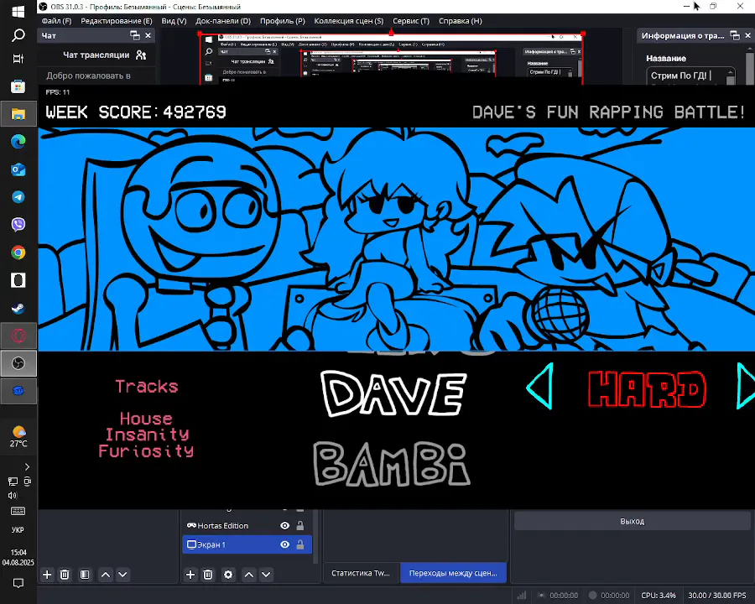Close the Чат dock panel
The image size is (755, 604).
click(148, 35)
